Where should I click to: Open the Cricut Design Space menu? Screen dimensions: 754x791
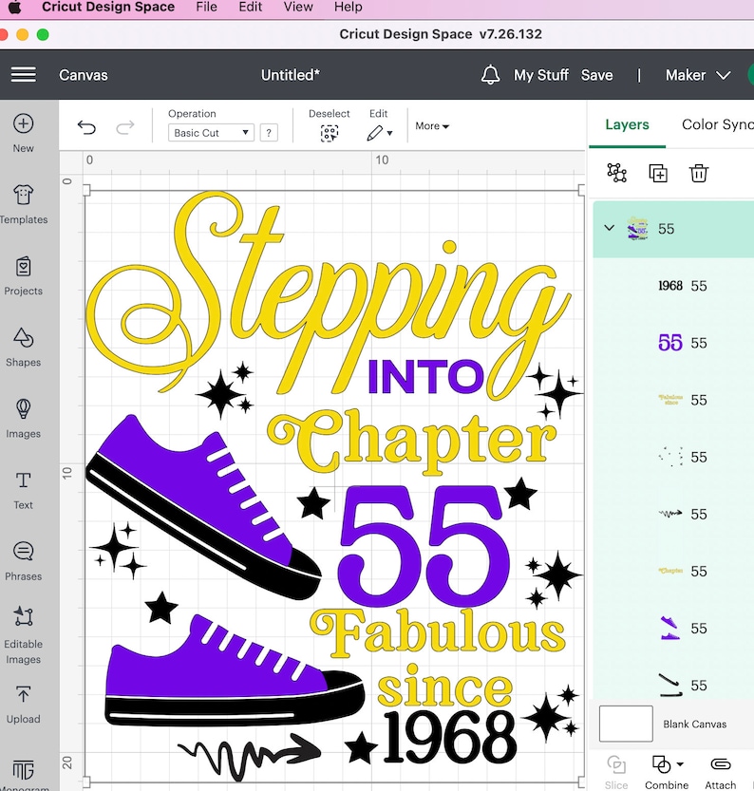click(108, 7)
